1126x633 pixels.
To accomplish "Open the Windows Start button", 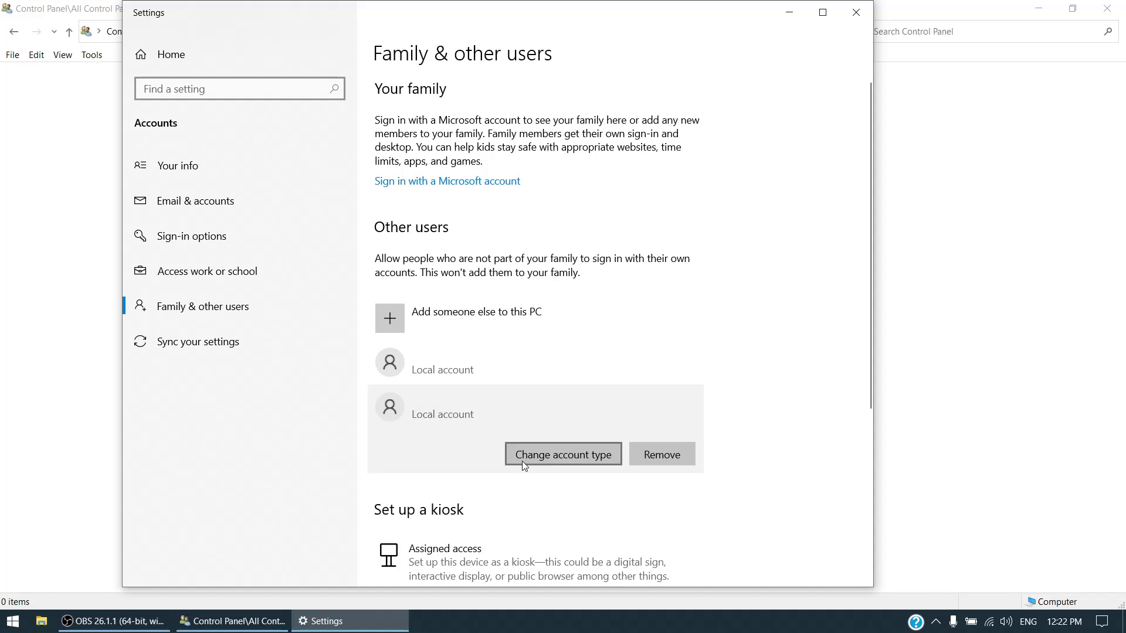I will pyautogui.click(x=13, y=621).
